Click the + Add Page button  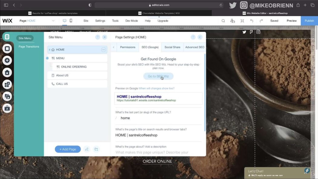click(x=68, y=149)
